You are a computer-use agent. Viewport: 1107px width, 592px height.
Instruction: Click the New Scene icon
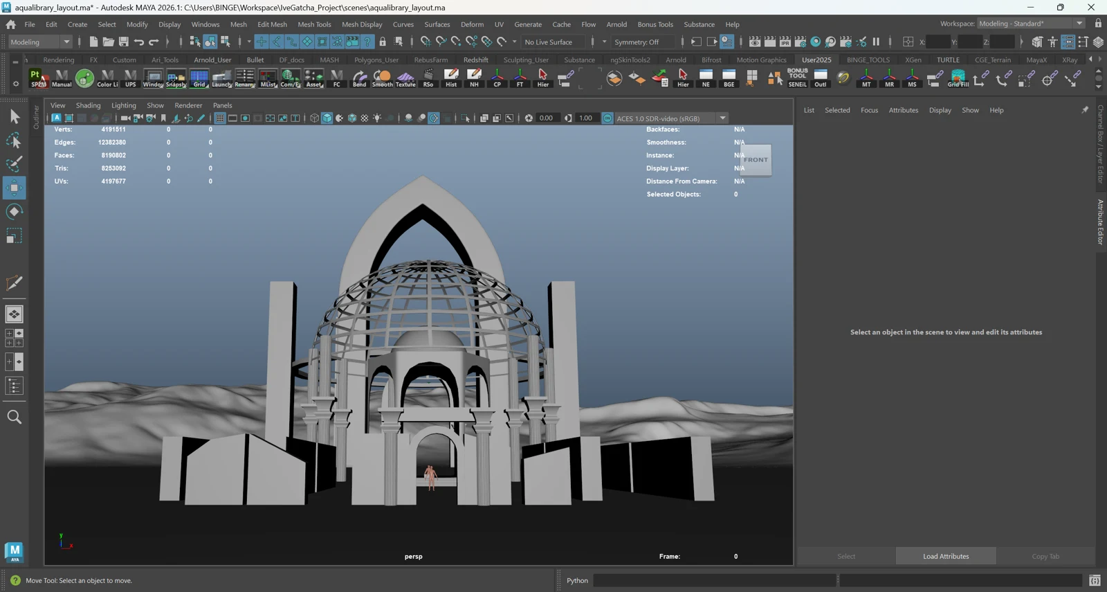[93, 42]
